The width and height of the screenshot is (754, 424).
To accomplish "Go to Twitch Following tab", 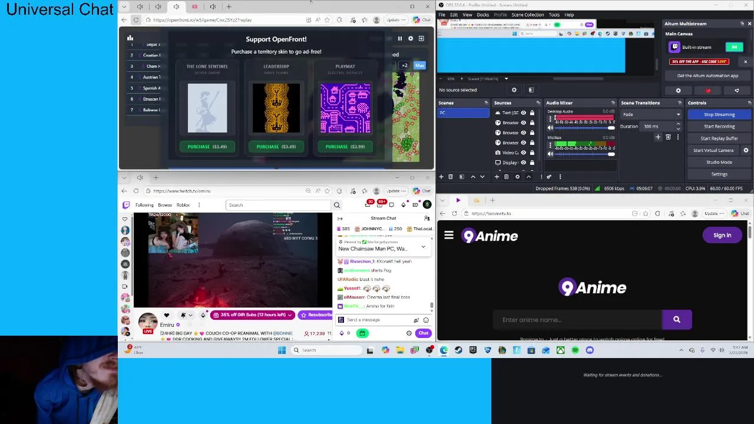I will pos(144,205).
